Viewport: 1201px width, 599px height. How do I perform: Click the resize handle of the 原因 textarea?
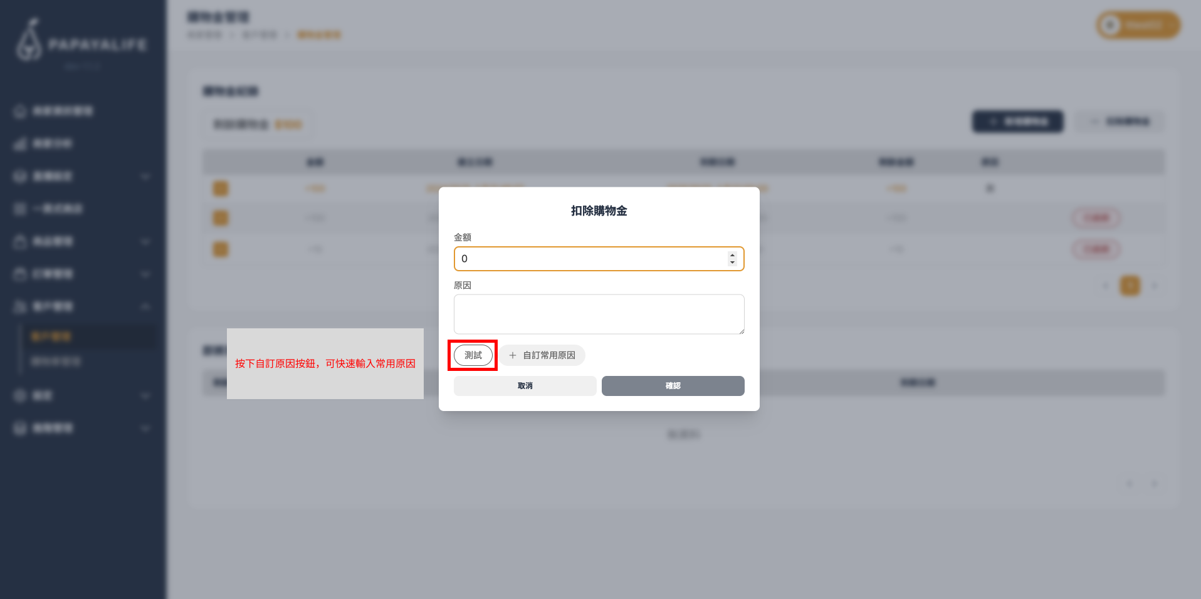pyautogui.click(x=741, y=331)
